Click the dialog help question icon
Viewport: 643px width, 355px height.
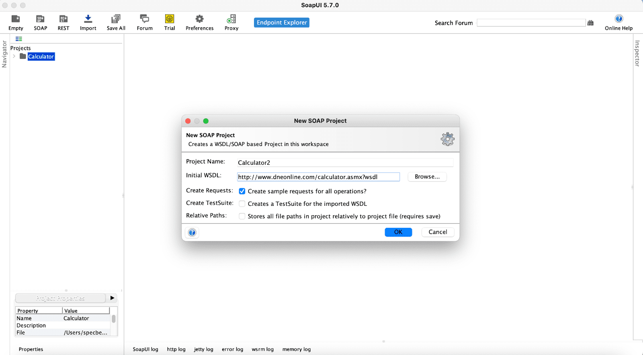point(192,232)
